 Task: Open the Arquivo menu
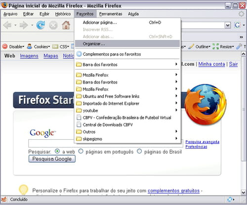tap(10, 14)
